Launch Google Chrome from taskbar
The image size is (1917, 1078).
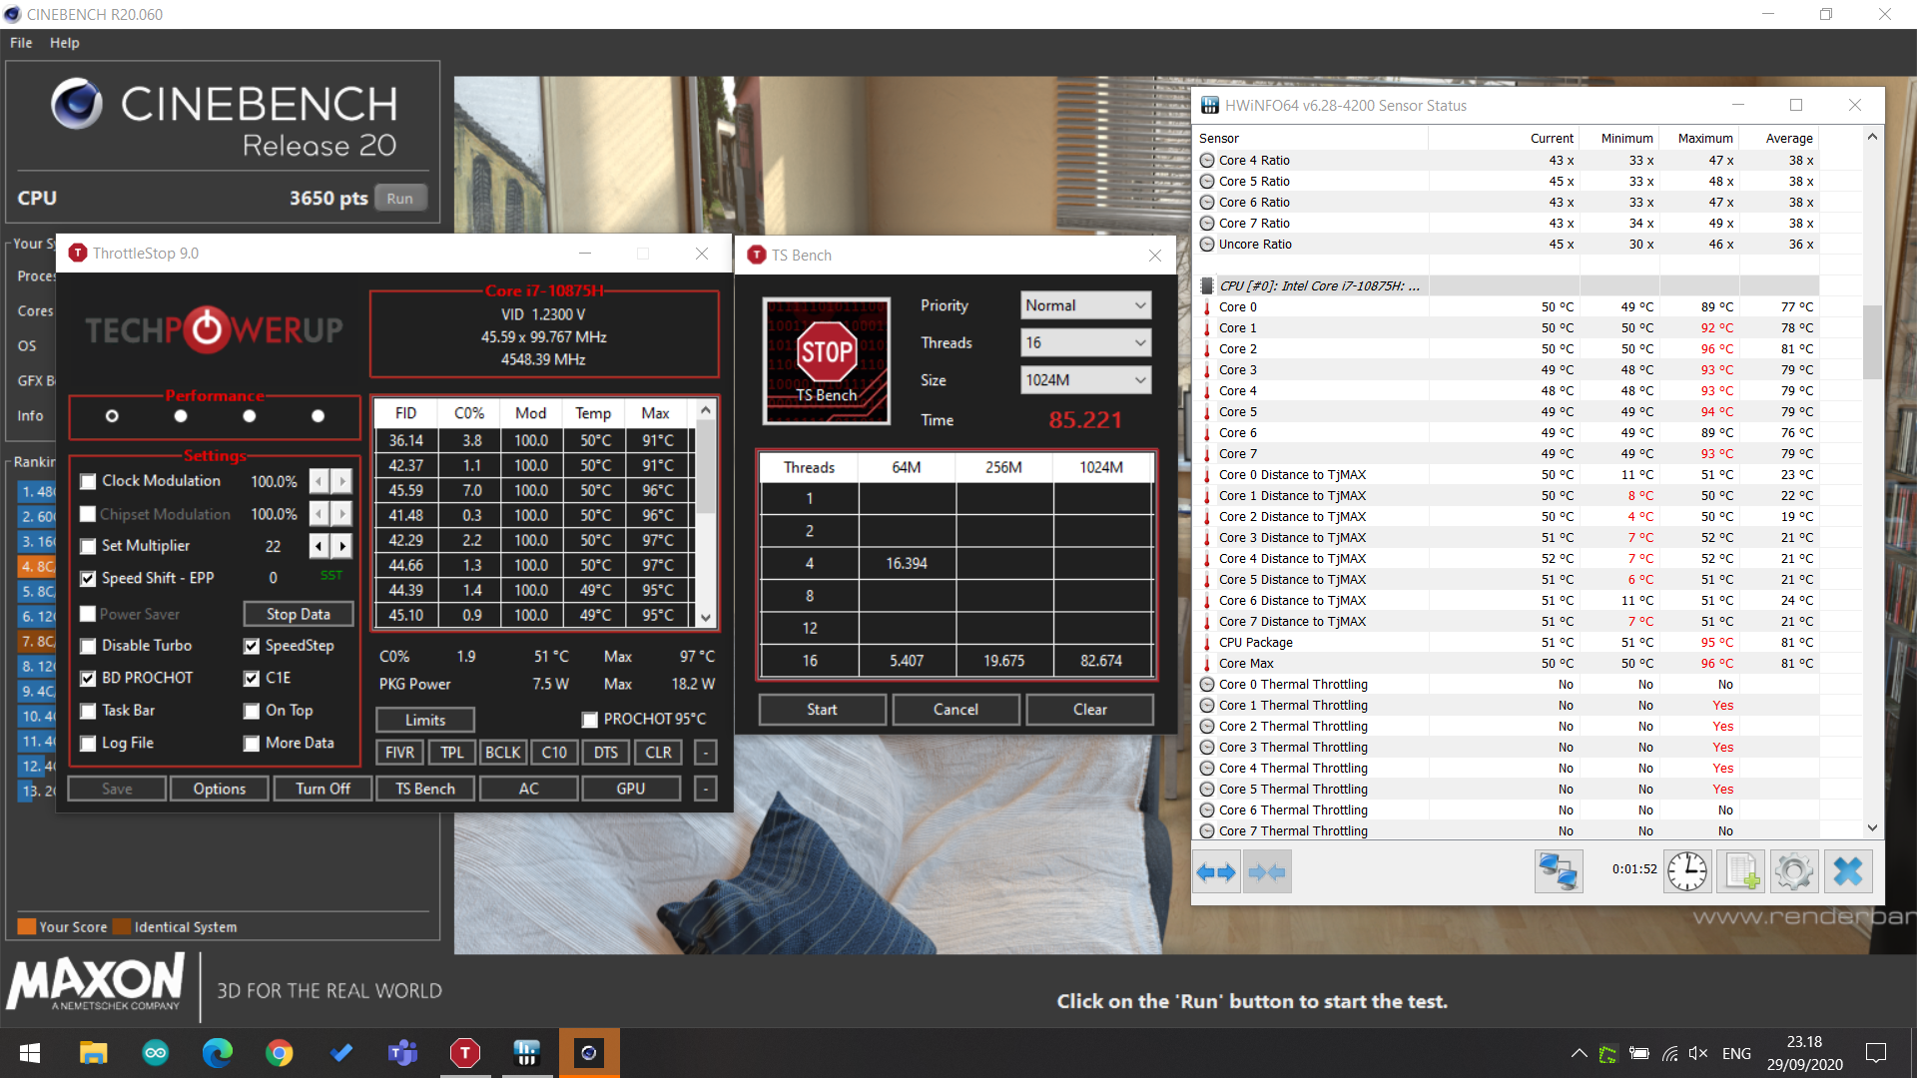(280, 1053)
